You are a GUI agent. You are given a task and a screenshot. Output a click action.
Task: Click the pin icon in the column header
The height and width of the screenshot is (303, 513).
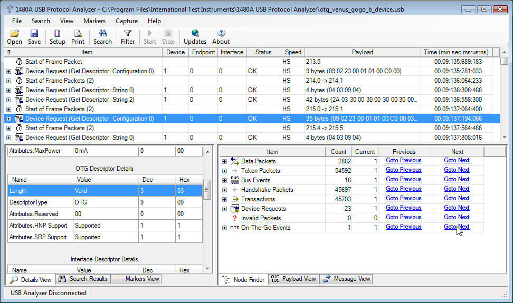point(9,52)
